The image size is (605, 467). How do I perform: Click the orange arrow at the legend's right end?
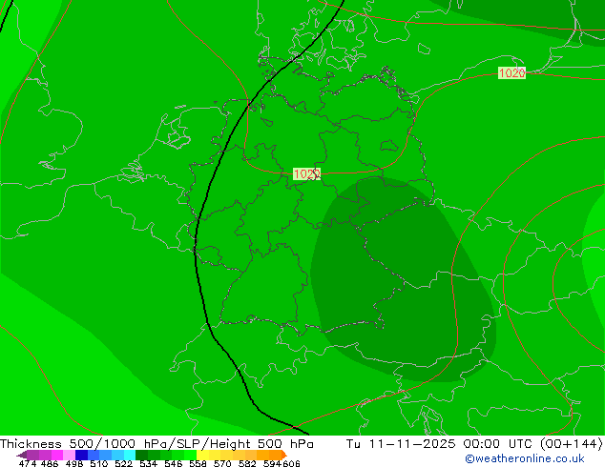(284, 455)
